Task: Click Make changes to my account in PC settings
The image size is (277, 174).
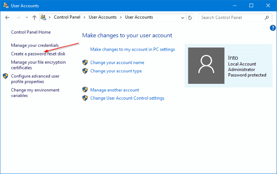Action: (x=133, y=49)
